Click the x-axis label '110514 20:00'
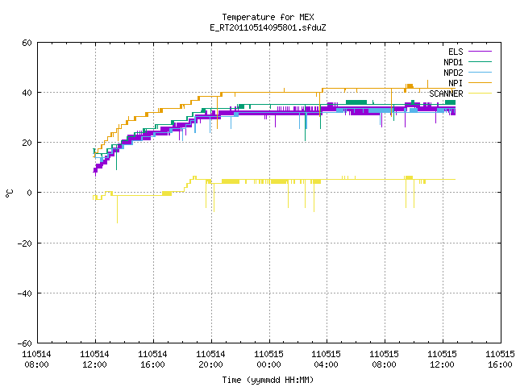Viewport: 516px width, 387px height. [x=210, y=360]
